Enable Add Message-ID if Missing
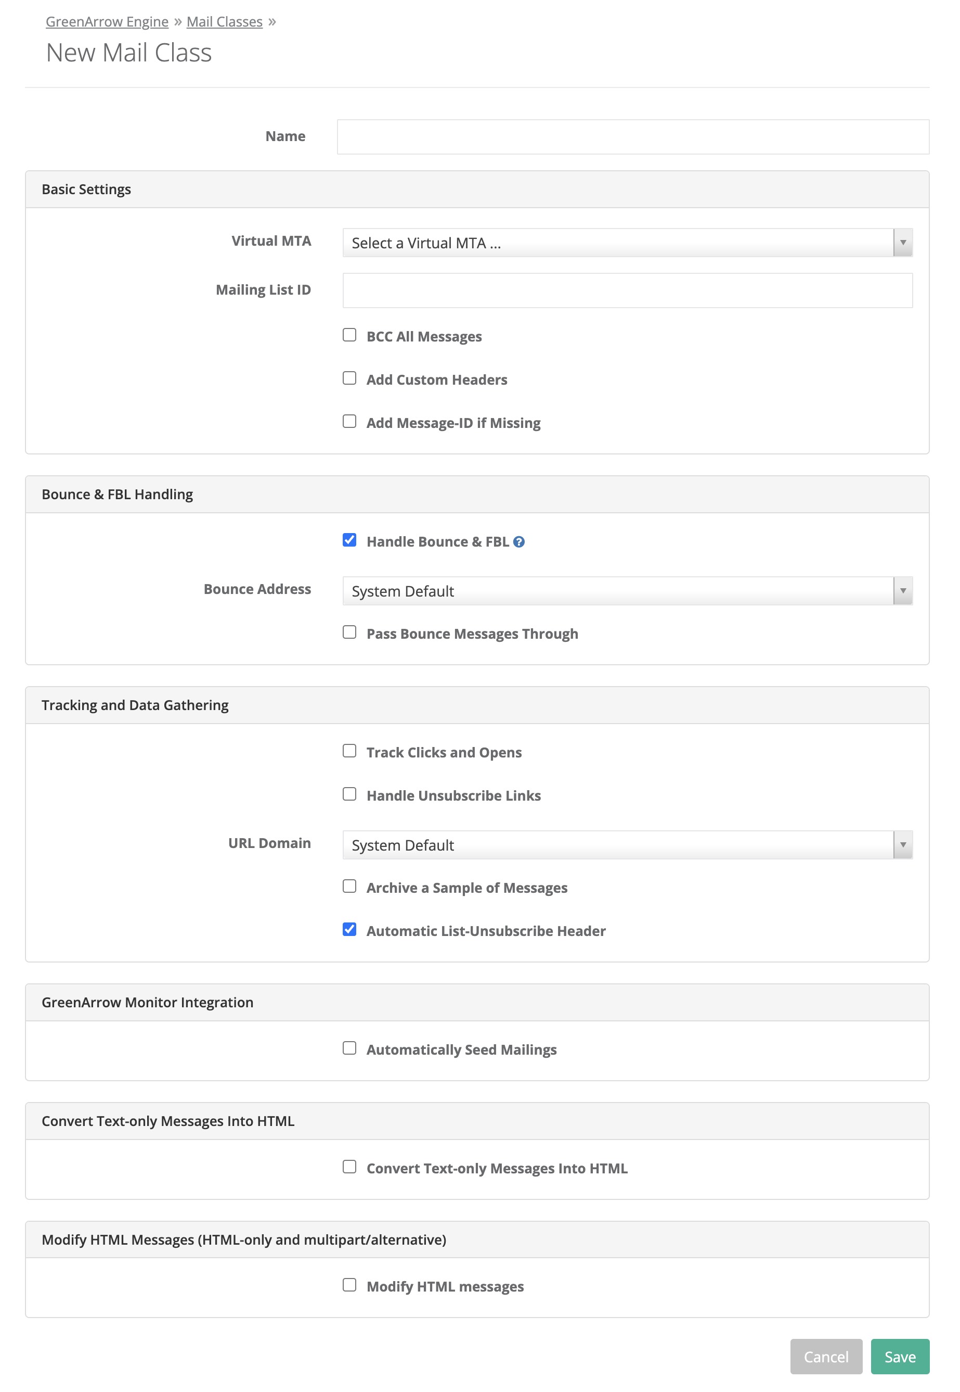 point(349,422)
